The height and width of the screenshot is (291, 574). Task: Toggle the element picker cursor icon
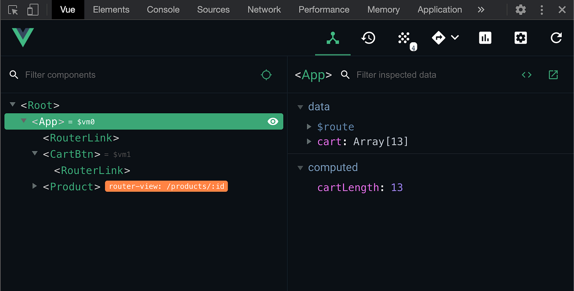tap(13, 10)
